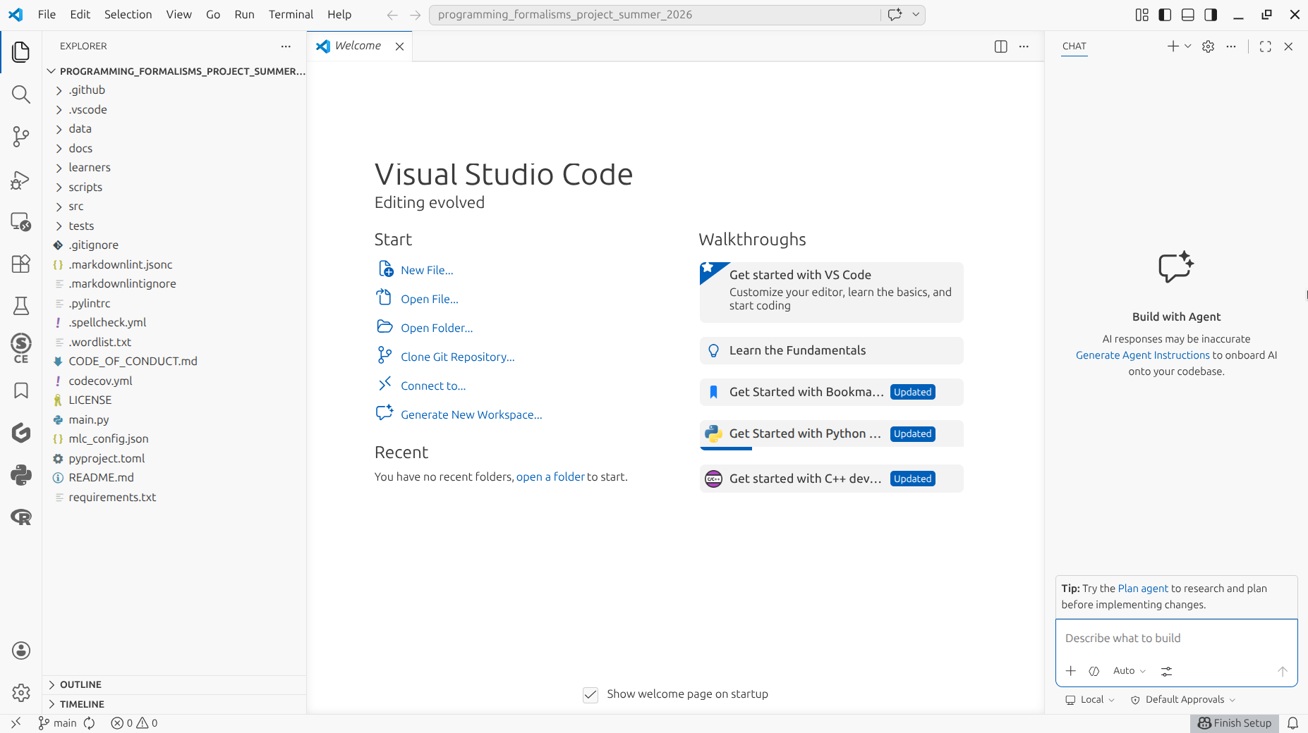
Task: Toggle Show welcome page on startup checkbox
Action: pos(591,695)
